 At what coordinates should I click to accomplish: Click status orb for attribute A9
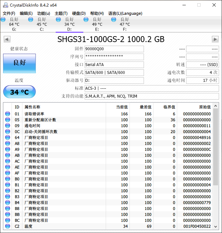(8, 149)
